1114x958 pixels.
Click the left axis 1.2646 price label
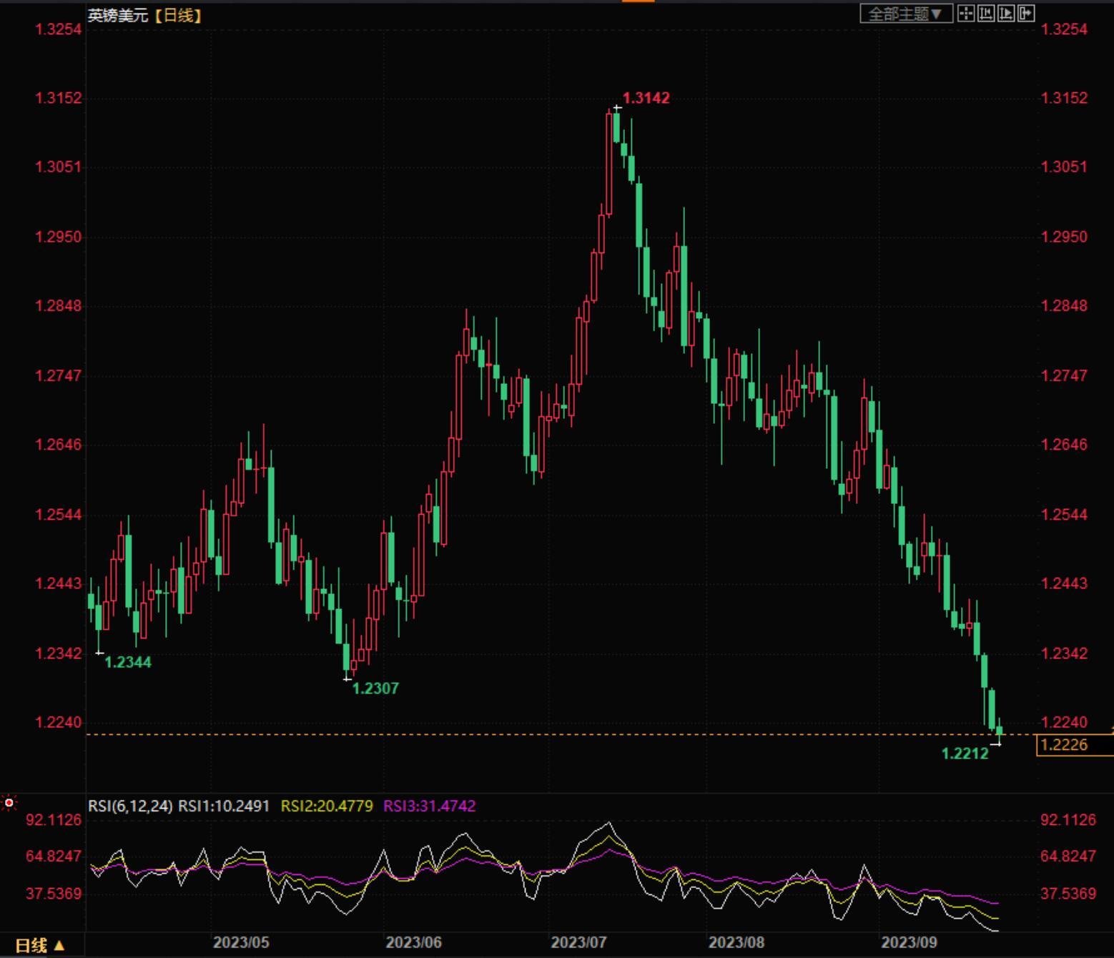pyautogui.click(x=58, y=445)
